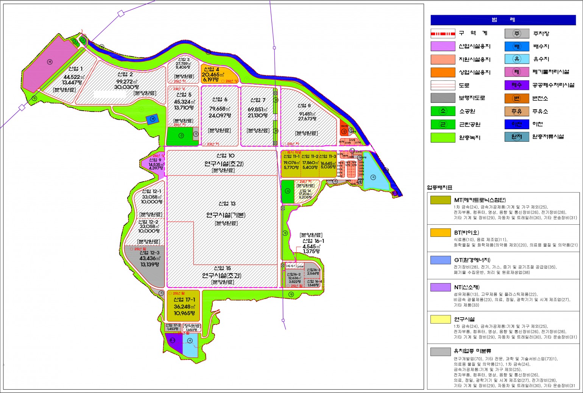
Task: Select the green 소공원 legend icon
Action: [443, 111]
